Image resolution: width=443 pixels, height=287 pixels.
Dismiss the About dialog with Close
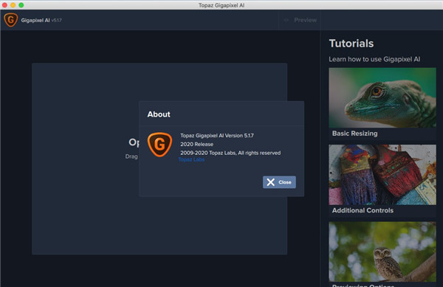coord(279,182)
